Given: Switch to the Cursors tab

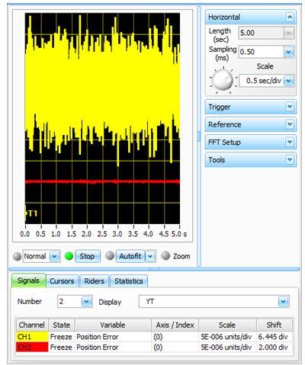Looking at the screenshot, I should 62,281.
